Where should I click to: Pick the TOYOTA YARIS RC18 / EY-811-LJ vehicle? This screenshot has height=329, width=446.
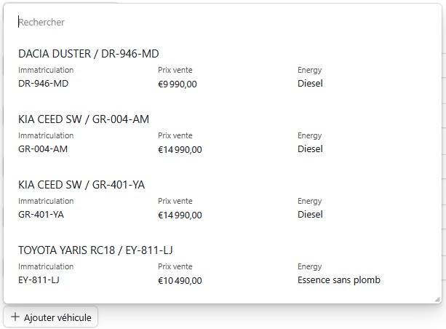(x=100, y=250)
